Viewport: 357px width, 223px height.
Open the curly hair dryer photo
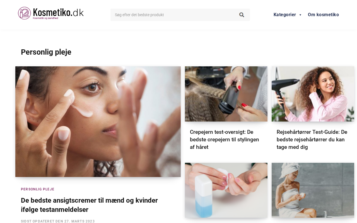click(x=313, y=94)
